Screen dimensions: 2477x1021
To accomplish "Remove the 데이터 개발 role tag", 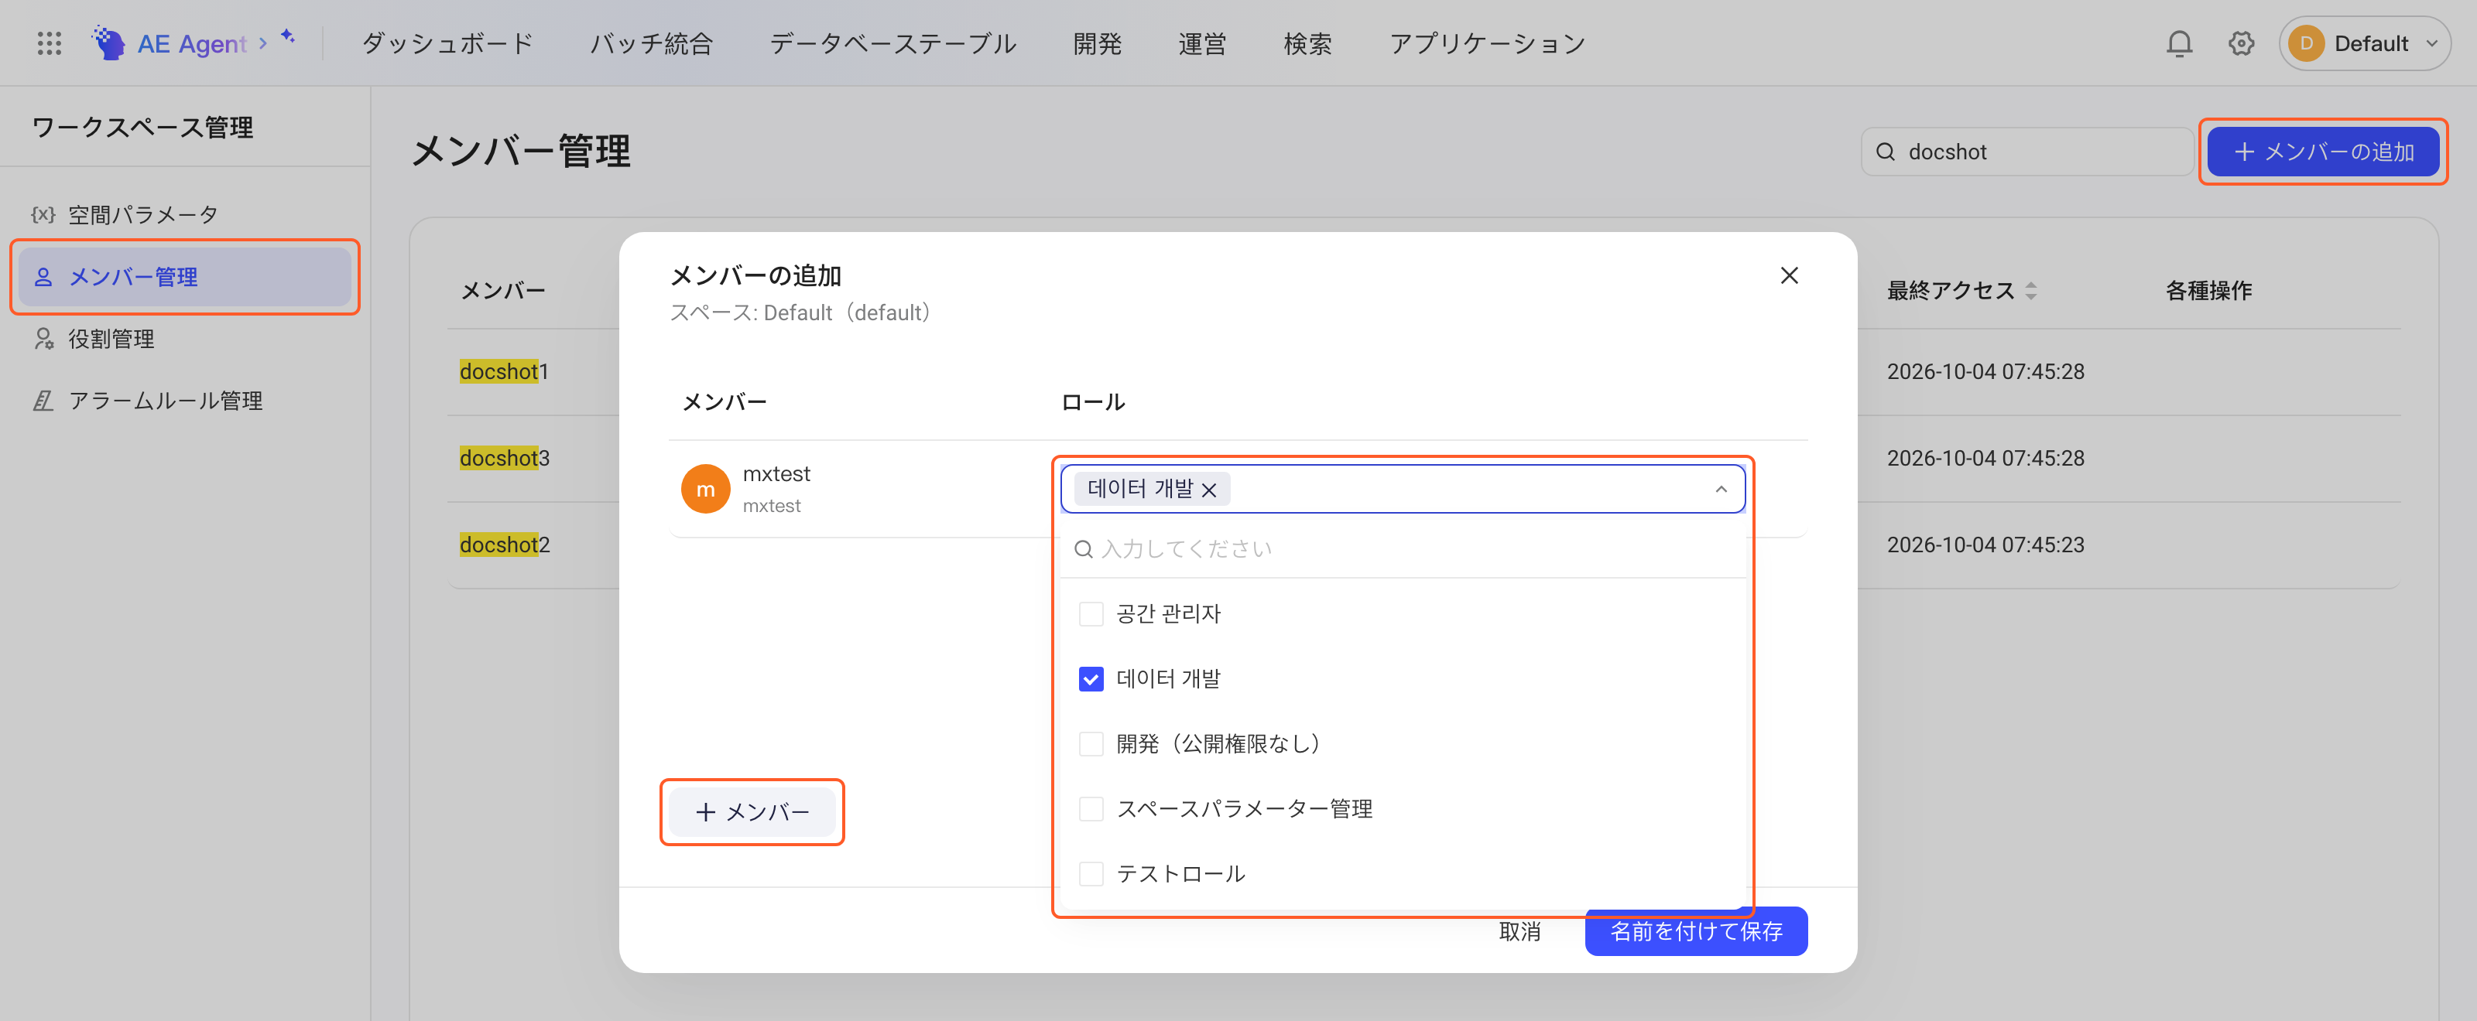I will coord(1210,490).
